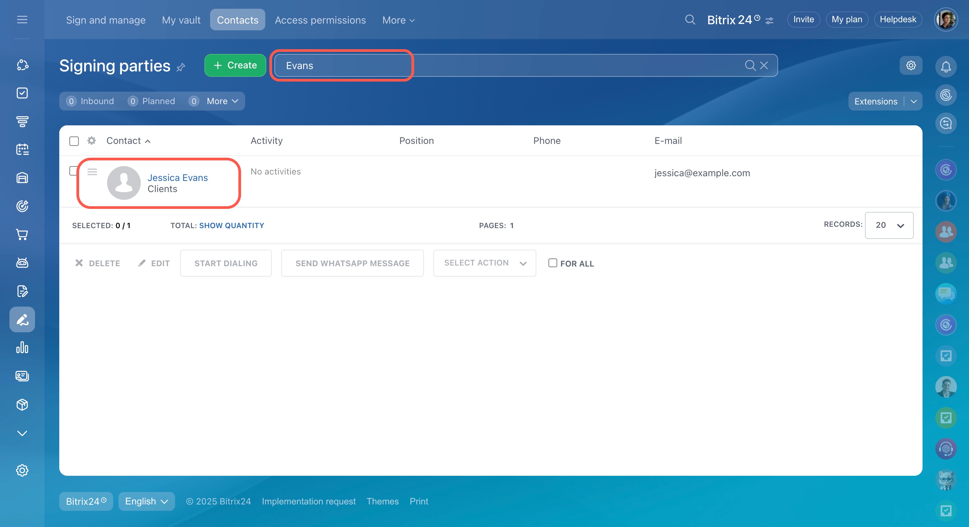Open the Goals target icon in the left sidebar
The image size is (969, 527).
coord(22,206)
